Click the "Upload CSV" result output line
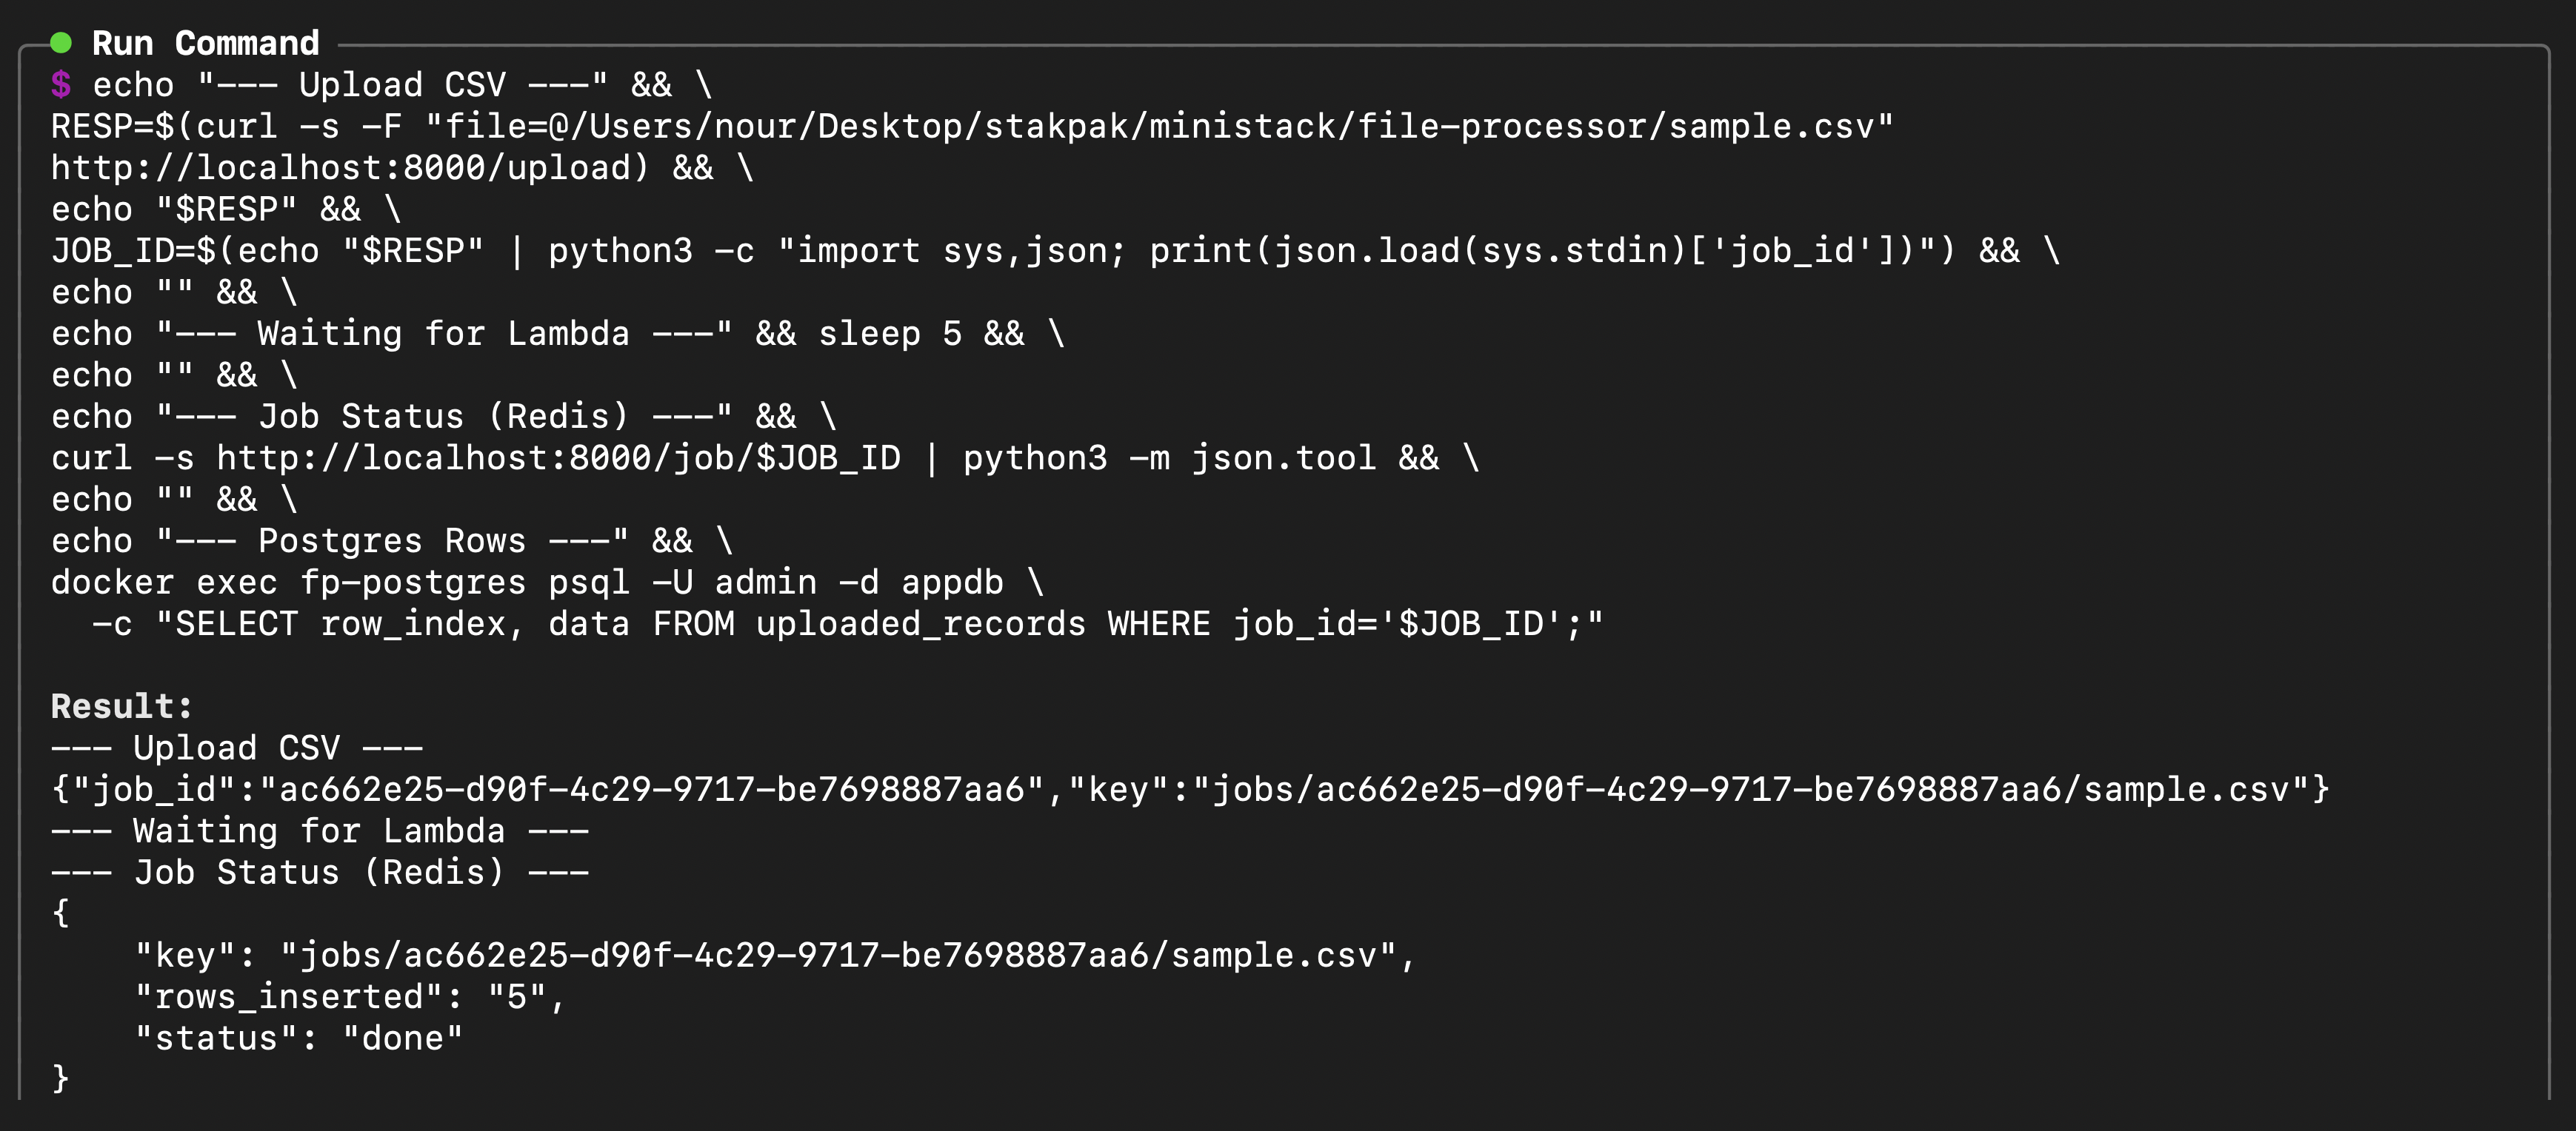The width and height of the screenshot is (2576, 1131). click(236, 748)
